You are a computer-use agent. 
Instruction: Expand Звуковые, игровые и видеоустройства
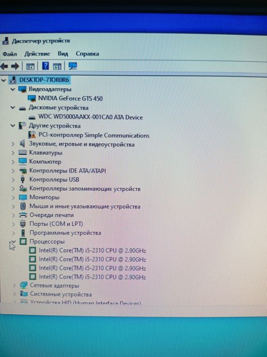[13, 144]
